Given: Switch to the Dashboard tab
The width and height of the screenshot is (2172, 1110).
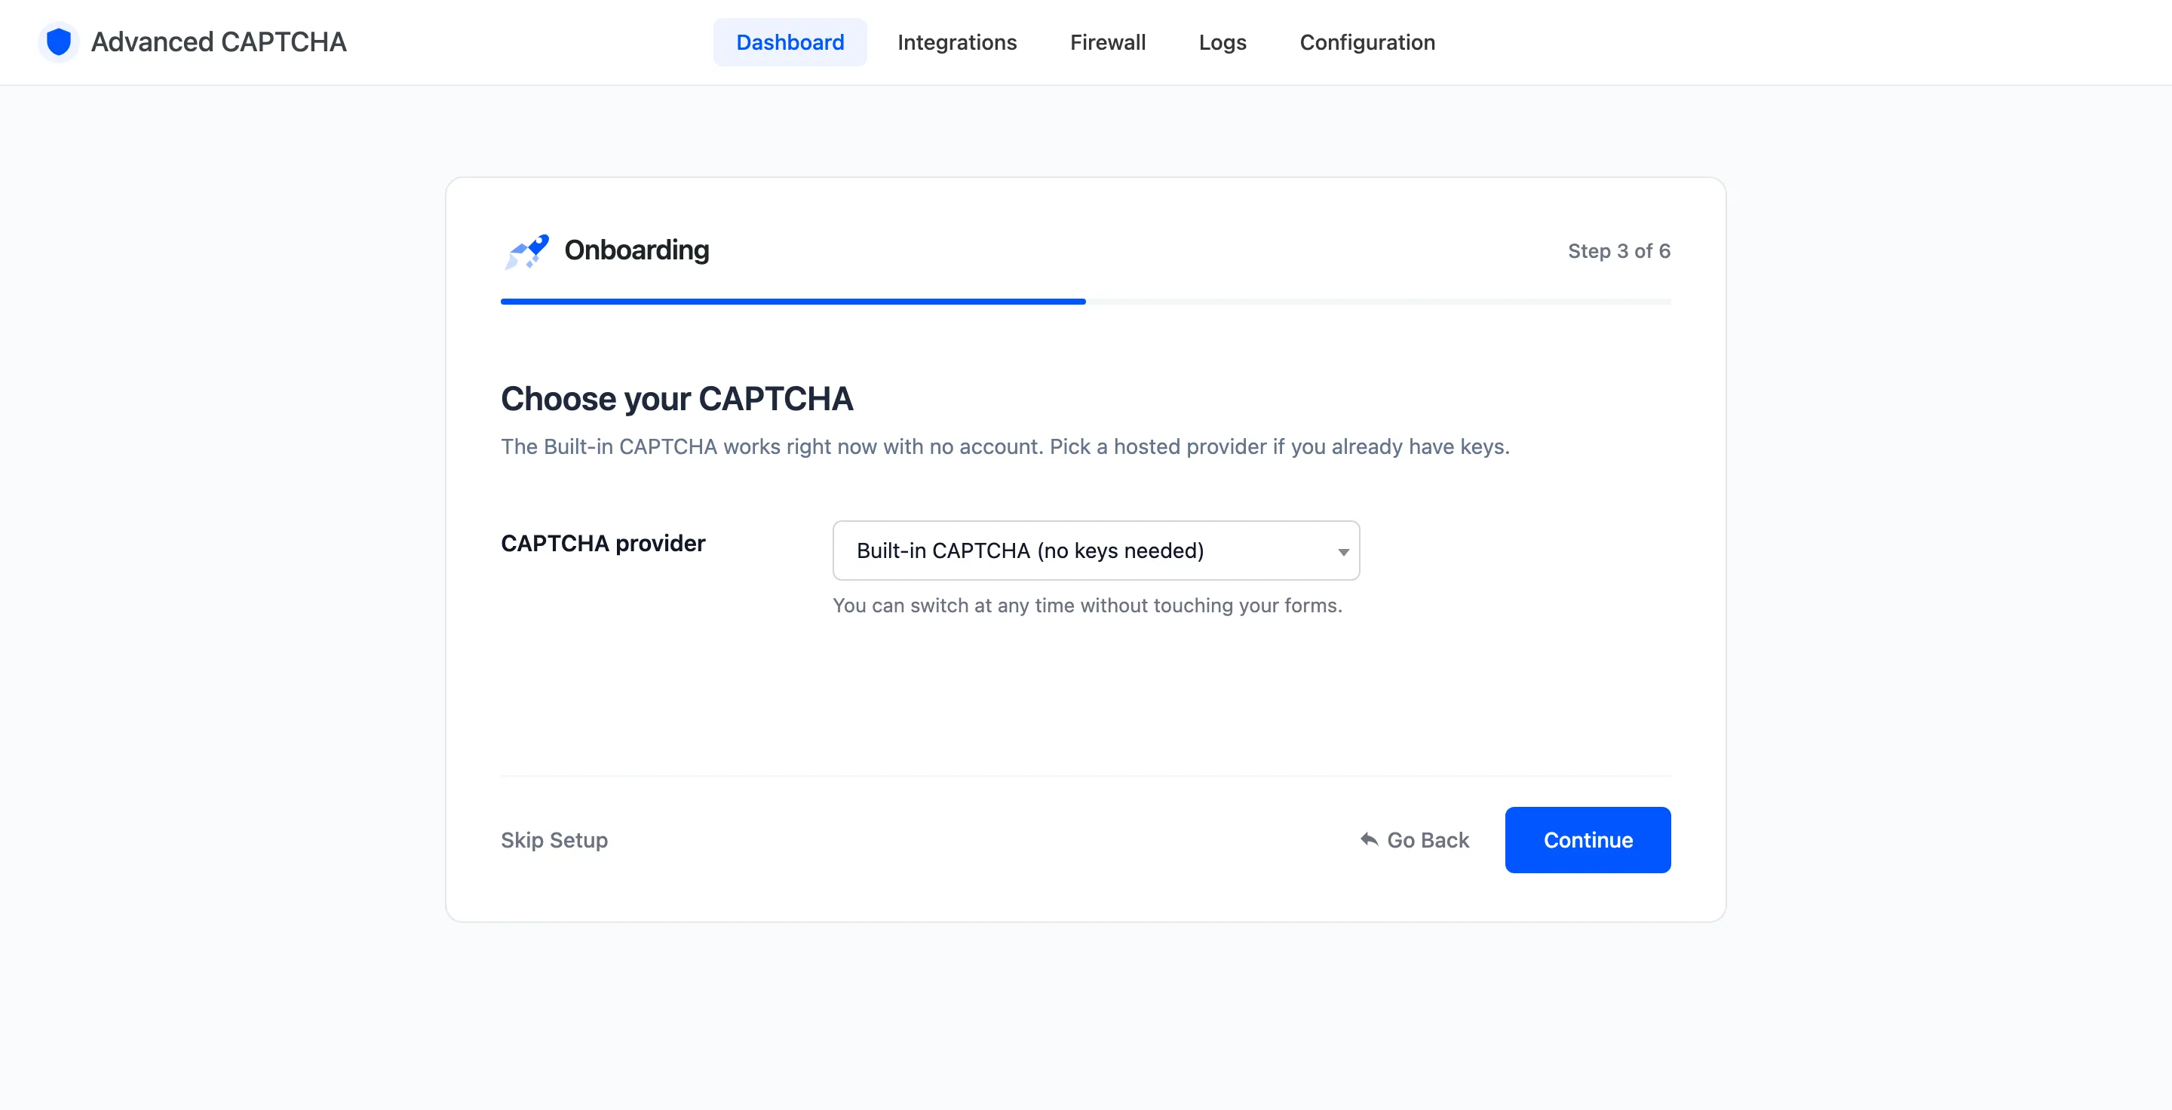Looking at the screenshot, I should 789,42.
